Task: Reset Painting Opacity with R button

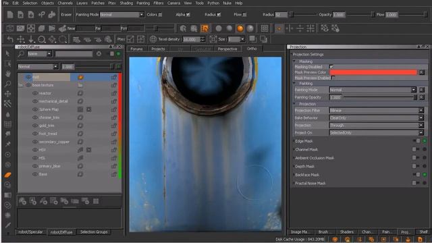Action: tap(422, 97)
